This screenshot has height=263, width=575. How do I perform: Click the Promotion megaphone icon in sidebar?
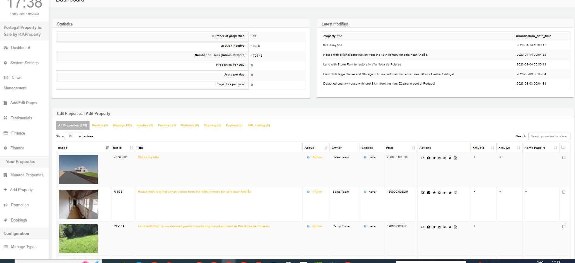pyautogui.click(x=5, y=205)
